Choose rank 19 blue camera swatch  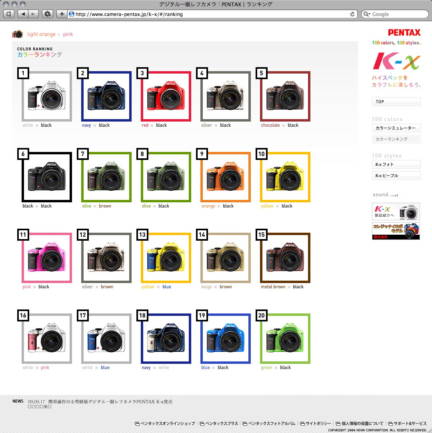(x=226, y=339)
